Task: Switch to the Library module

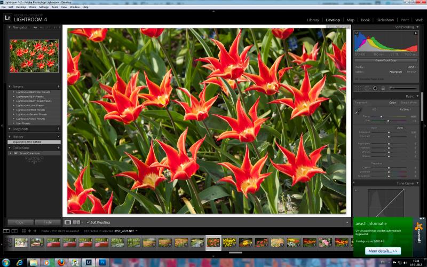Action: pos(313,20)
